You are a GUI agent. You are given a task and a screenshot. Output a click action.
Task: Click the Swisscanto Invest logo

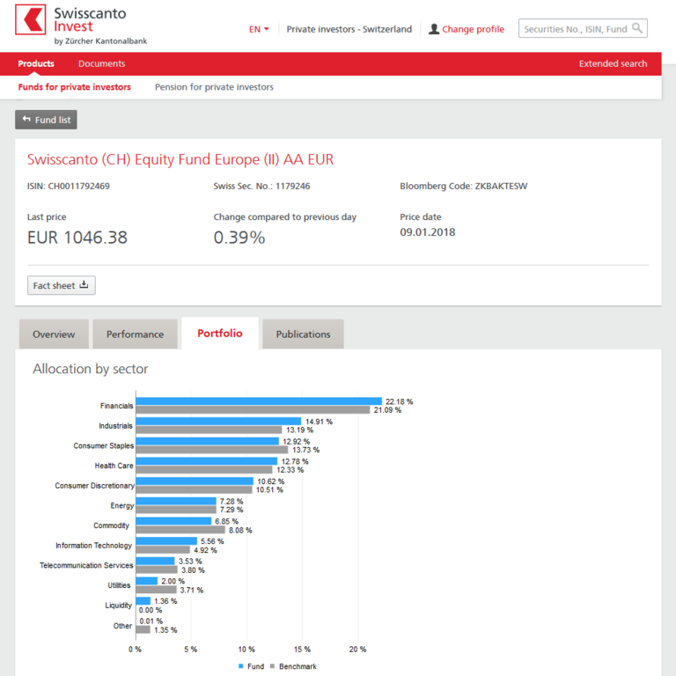point(81,25)
